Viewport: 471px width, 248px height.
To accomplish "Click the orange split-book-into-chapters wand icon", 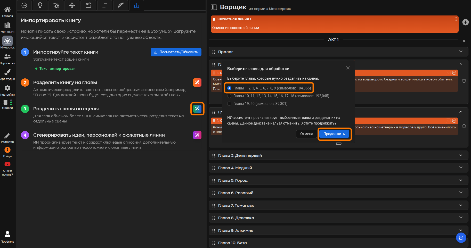I will (197, 82).
